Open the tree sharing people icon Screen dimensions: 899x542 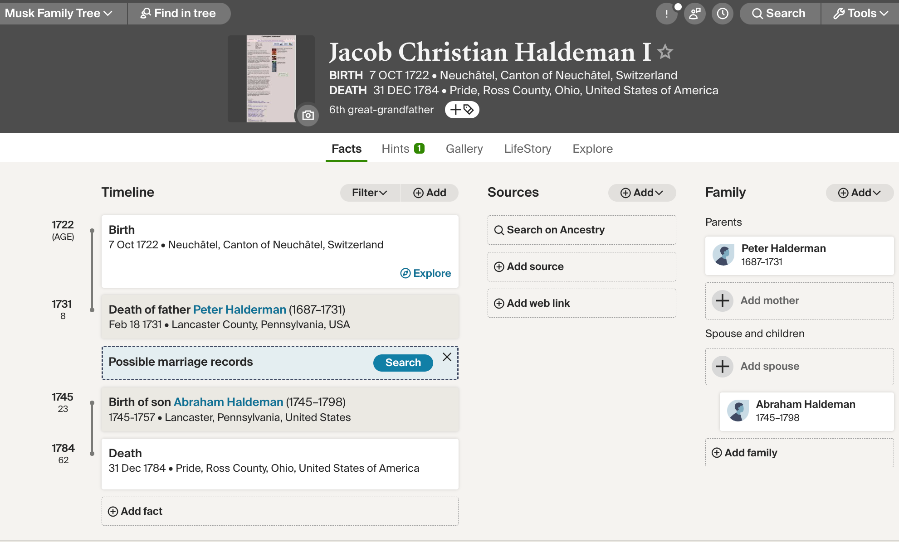point(694,14)
